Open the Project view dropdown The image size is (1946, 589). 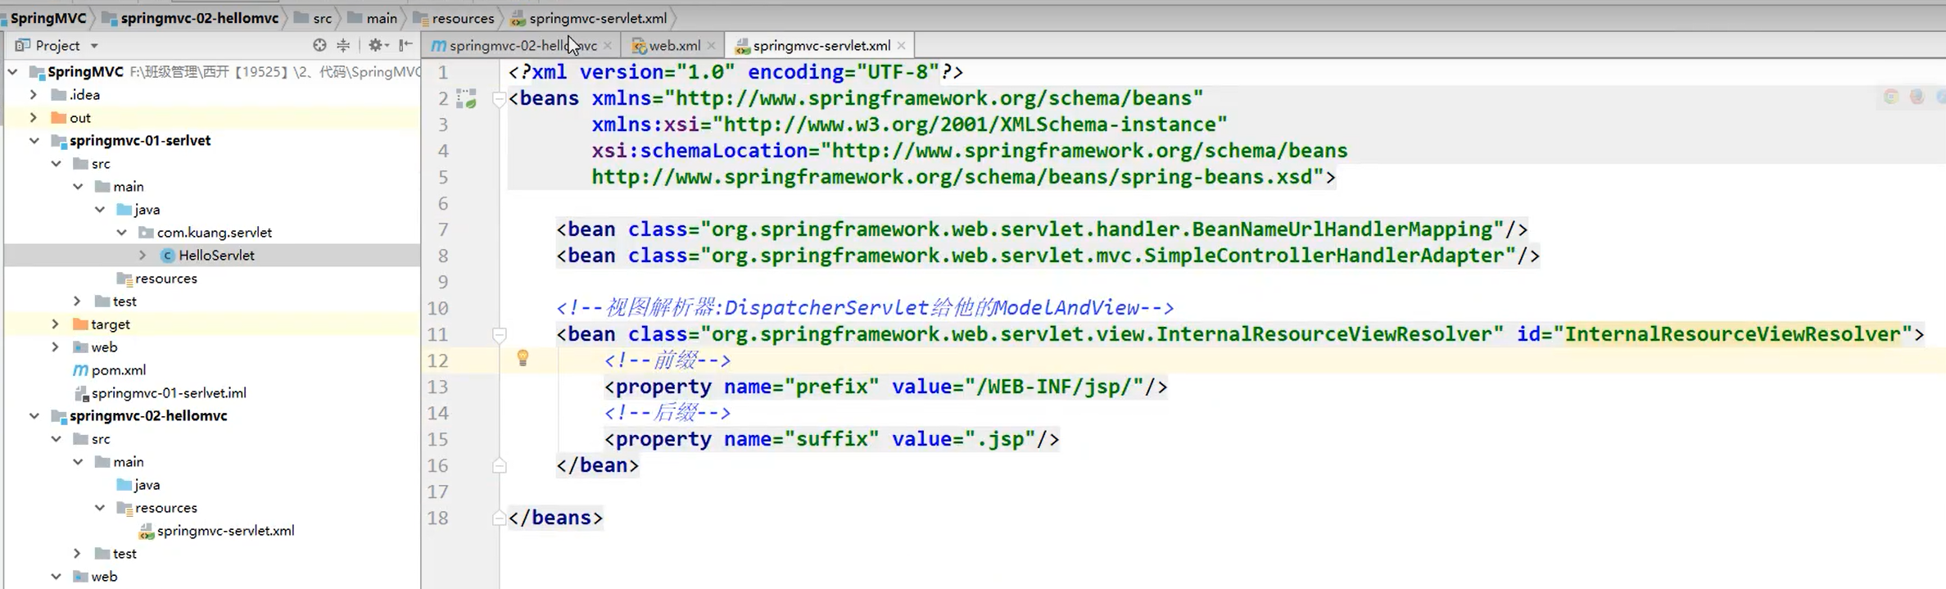(94, 46)
